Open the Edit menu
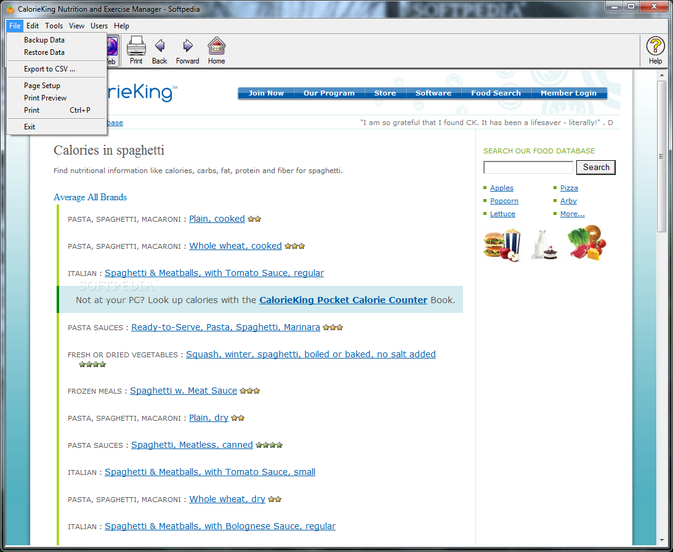The height and width of the screenshot is (552, 673). 33,26
